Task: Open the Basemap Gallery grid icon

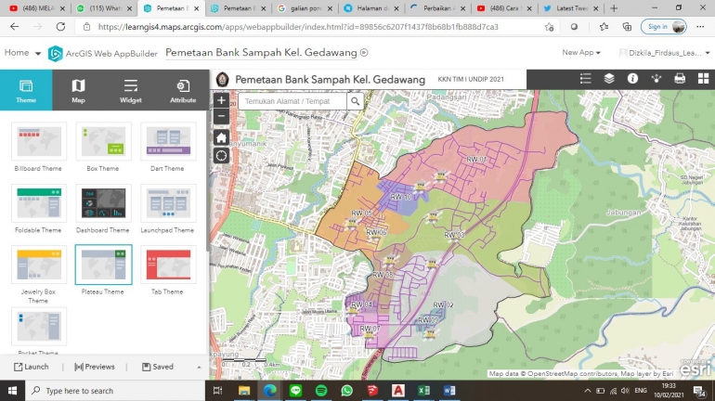Action: (703, 79)
